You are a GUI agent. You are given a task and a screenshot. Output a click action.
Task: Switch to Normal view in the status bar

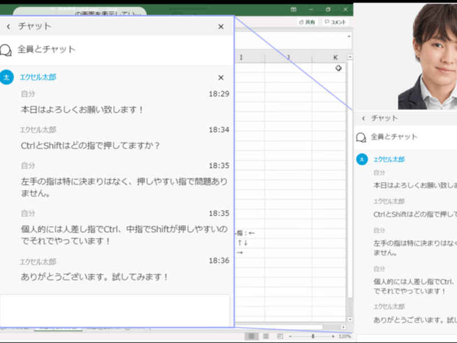[x=250, y=336]
